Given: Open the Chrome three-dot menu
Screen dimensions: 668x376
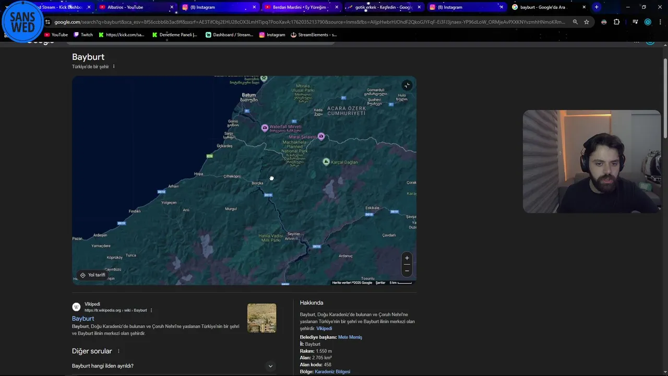Looking at the screenshot, I should [660, 22].
